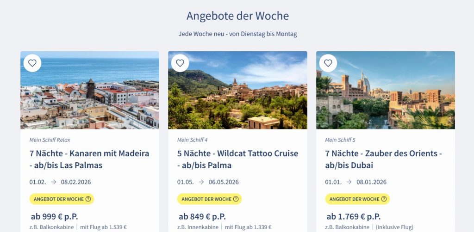Click the date range 01.02. to 08.02.2026
This screenshot has height=232, width=474.
tap(60, 182)
